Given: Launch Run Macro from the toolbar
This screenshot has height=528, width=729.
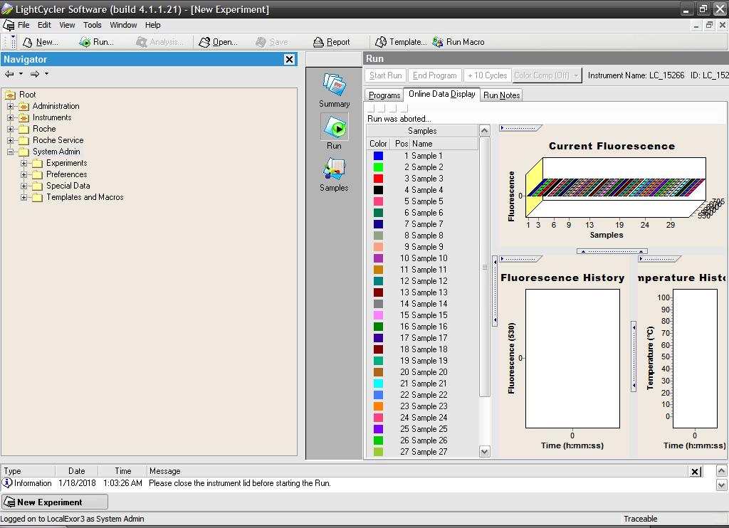Looking at the screenshot, I should [458, 42].
